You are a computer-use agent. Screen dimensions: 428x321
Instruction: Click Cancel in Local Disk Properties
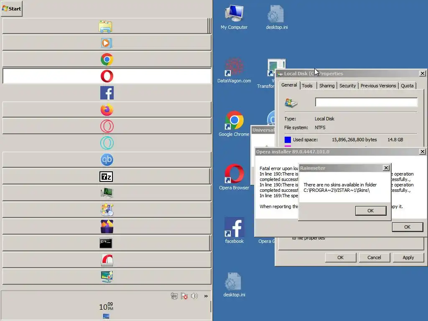point(374,257)
